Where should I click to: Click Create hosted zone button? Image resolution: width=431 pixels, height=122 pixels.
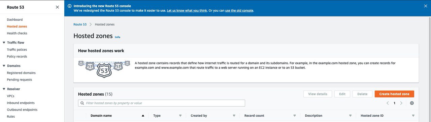394,94
